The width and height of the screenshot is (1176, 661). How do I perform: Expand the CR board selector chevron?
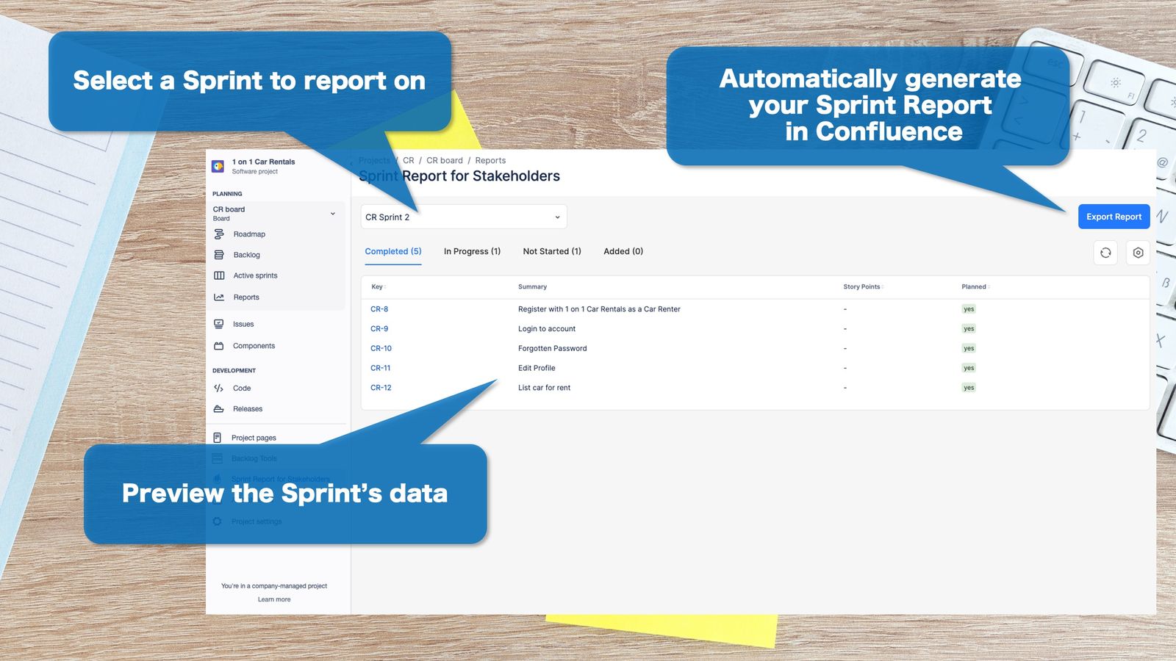pos(333,214)
